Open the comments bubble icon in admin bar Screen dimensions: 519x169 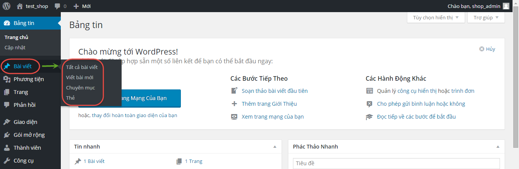pyautogui.click(x=57, y=6)
